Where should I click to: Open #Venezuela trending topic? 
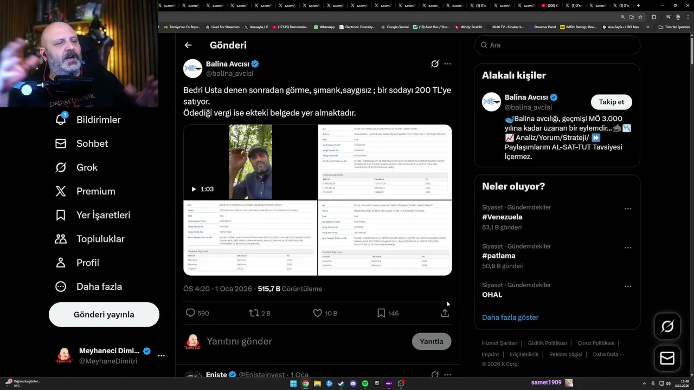coord(502,217)
